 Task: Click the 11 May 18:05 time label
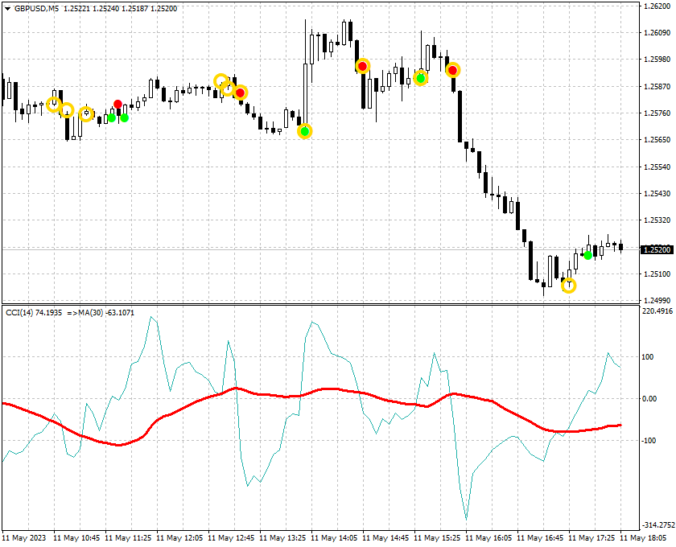[643, 538]
